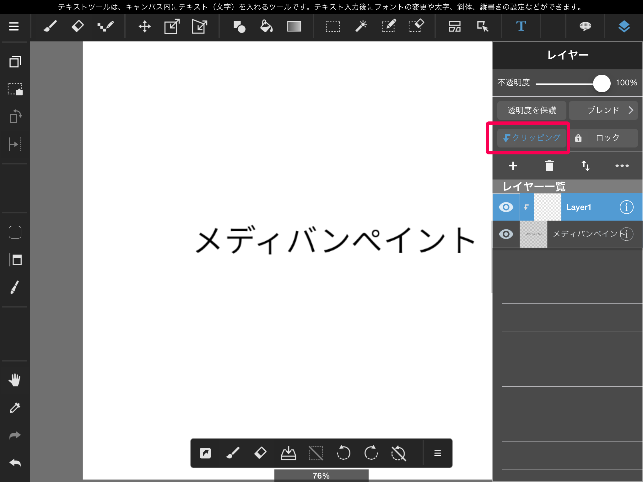Viewport: 643px width, 482px height.
Task: Select the Hand pan tool
Action: tap(14, 380)
